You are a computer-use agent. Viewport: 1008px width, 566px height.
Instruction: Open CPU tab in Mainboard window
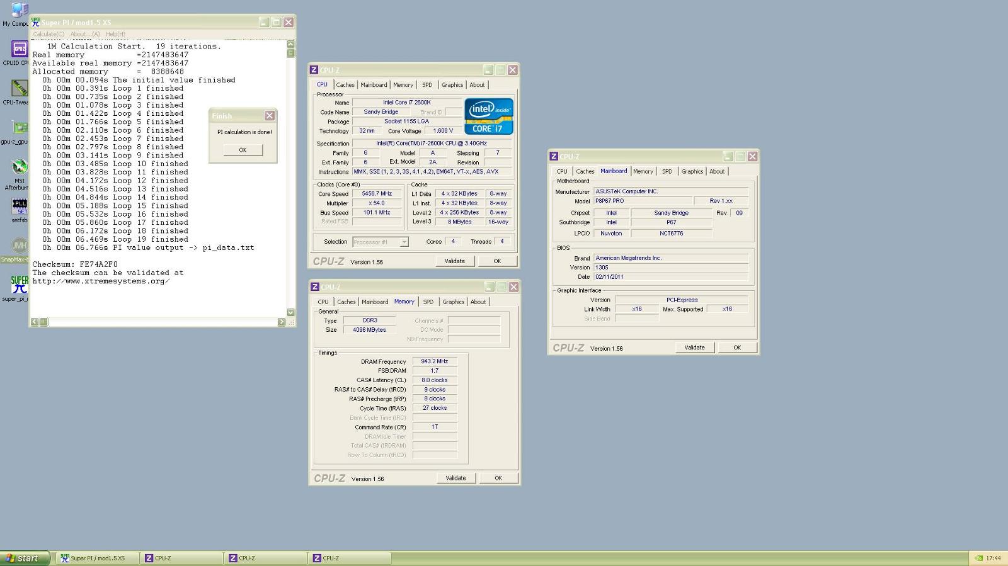click(562, 171)
